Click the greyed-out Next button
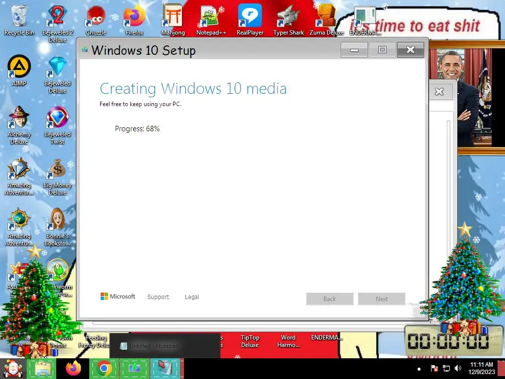This screenshot has height=379, width=505. click(x=382, y=299)
